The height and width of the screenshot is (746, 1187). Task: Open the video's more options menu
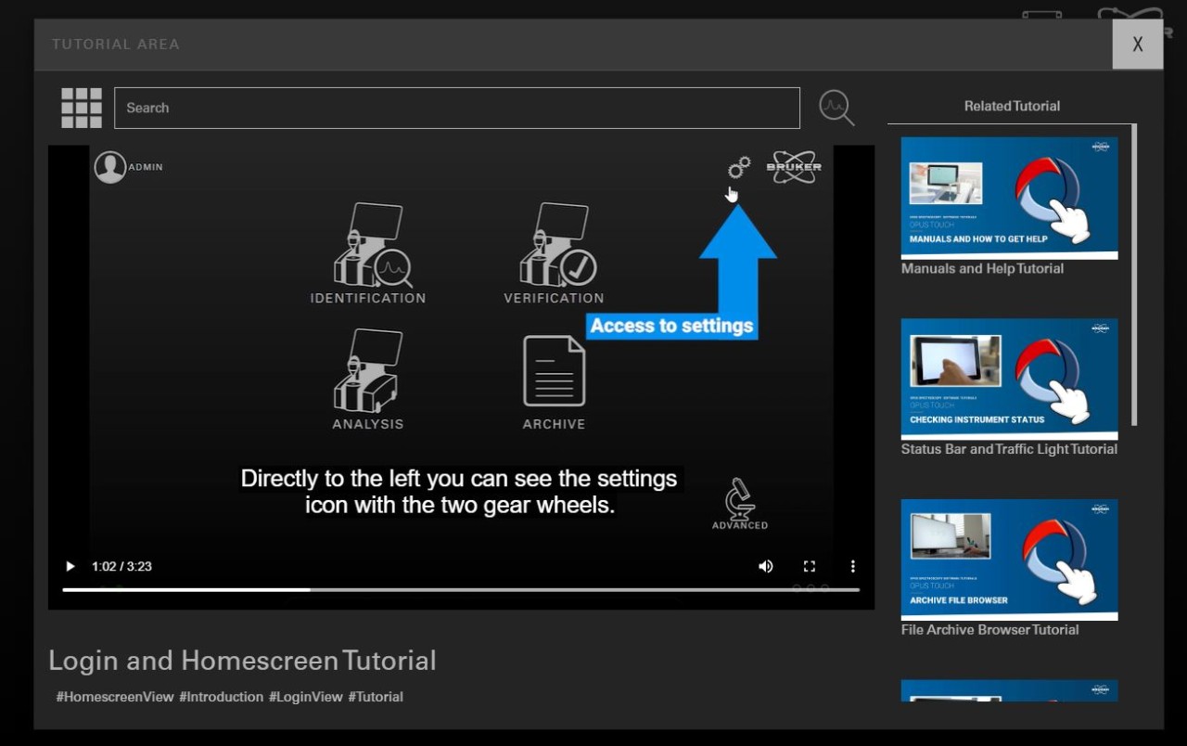[852, 566]
